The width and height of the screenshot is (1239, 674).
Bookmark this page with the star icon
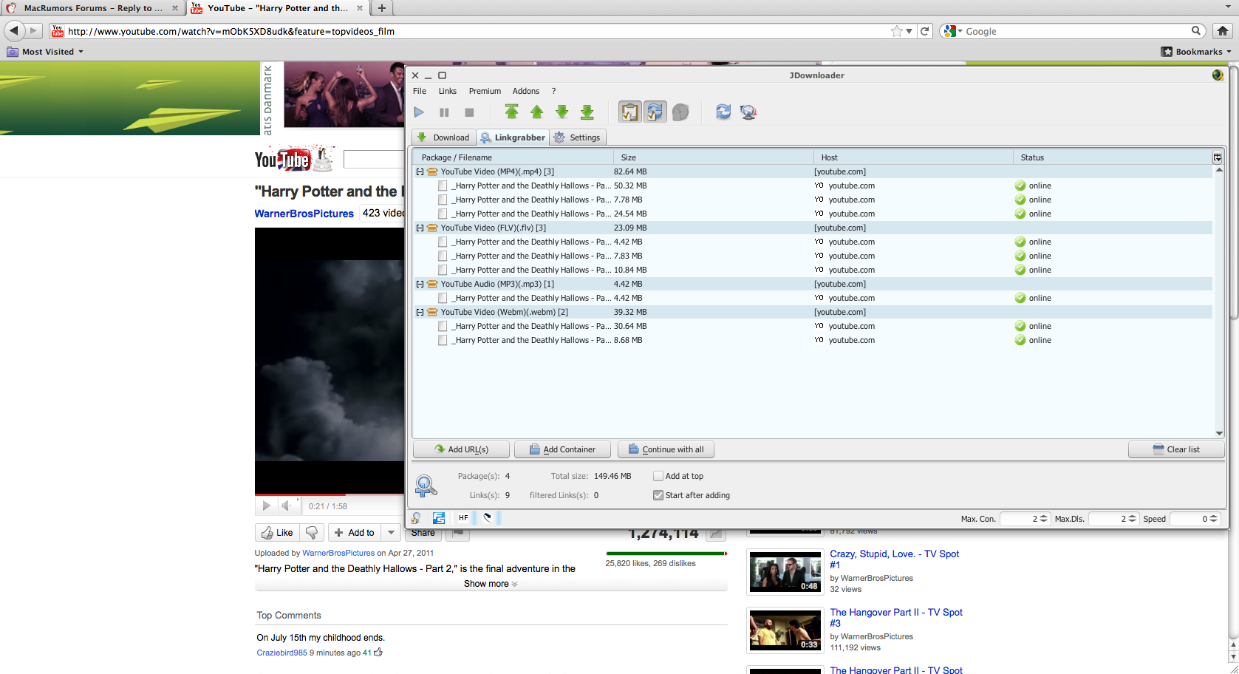(897, 31)
